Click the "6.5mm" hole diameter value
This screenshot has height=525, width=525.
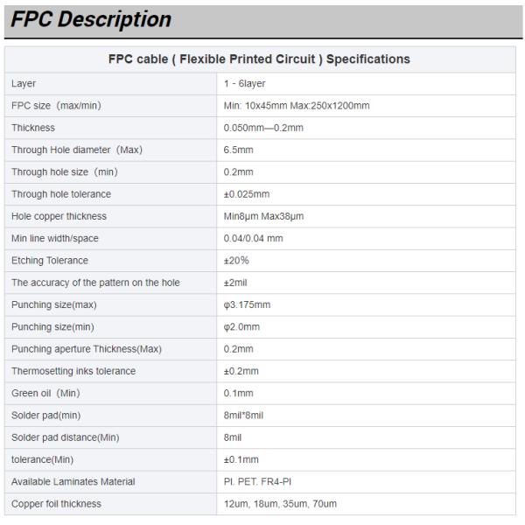click(238, 150)
